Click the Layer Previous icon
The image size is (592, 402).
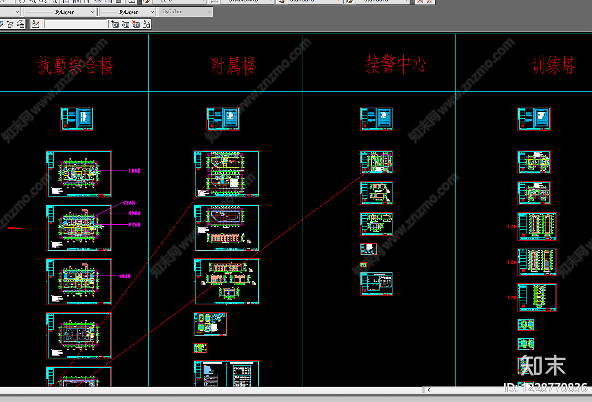pyautogui.click(x=10, y=24)
